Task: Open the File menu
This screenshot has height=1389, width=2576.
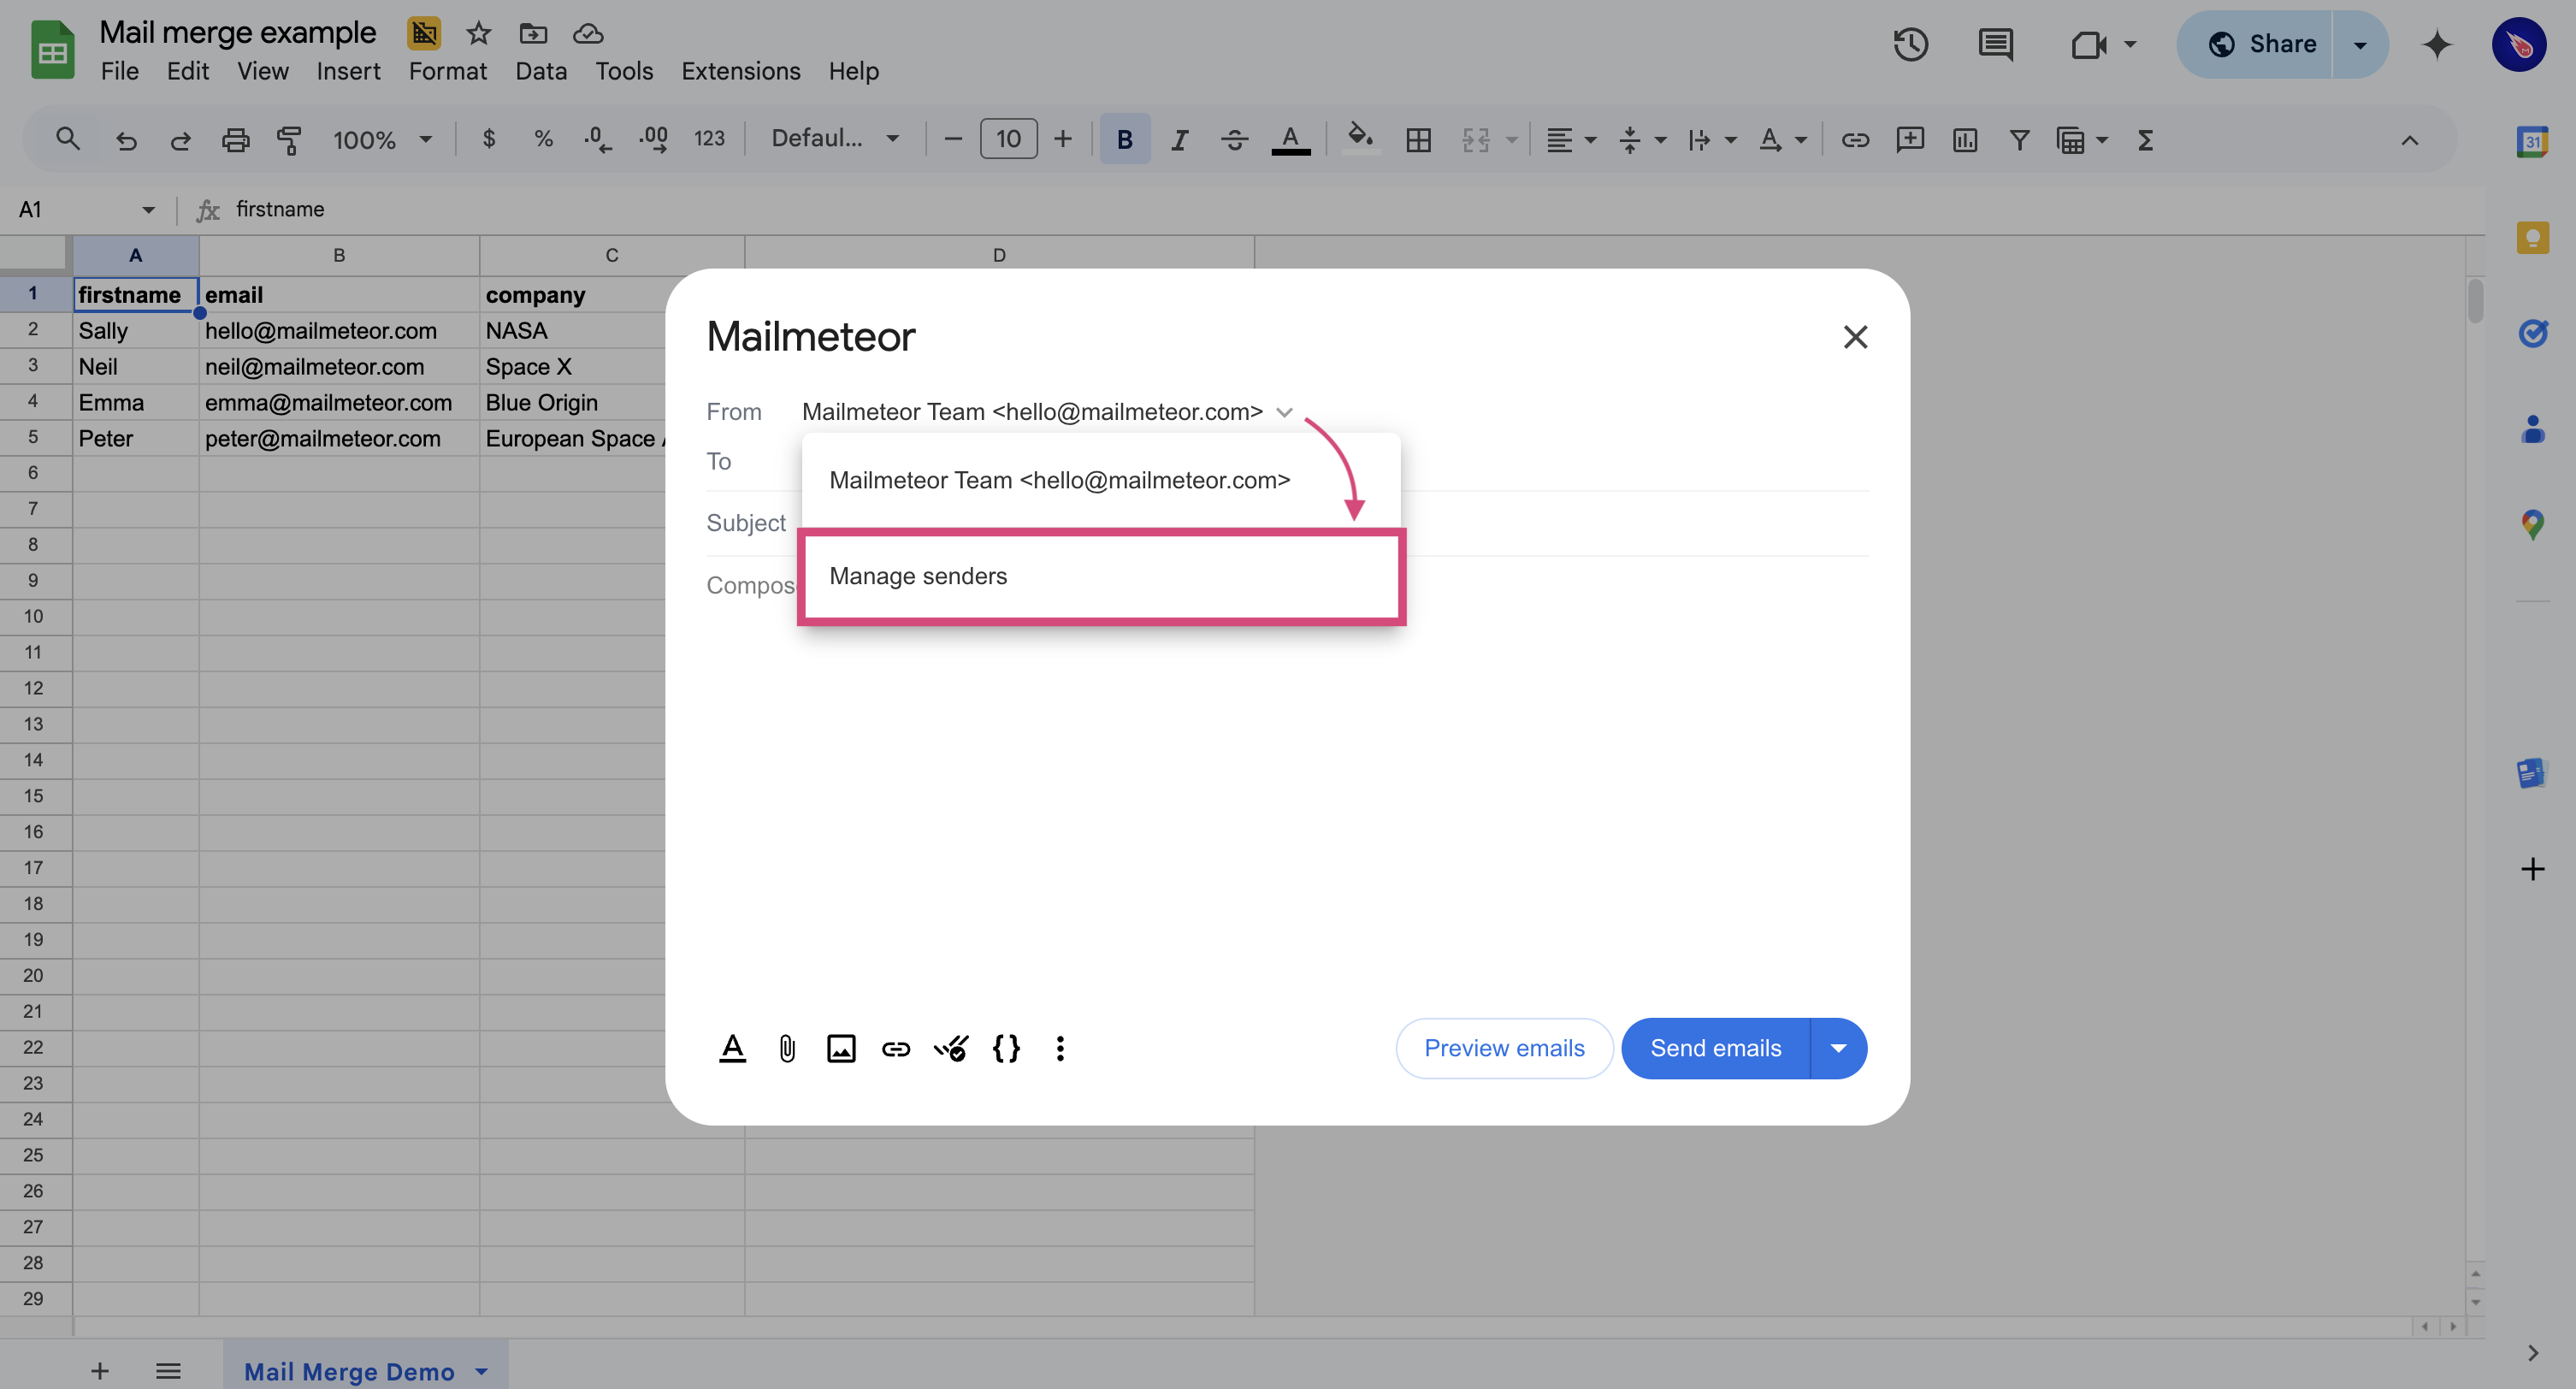Action: coord(119,71)
